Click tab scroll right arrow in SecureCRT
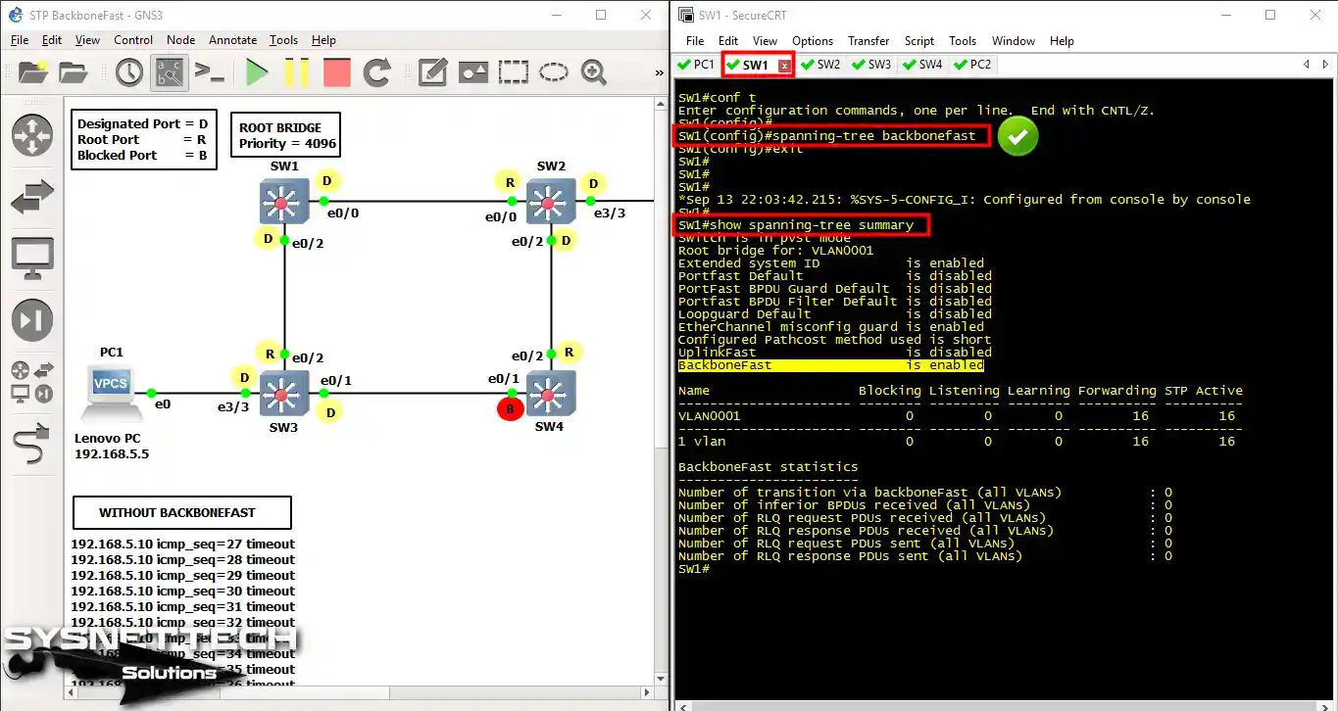The image size is (1338, 711). coord(1324,65)
